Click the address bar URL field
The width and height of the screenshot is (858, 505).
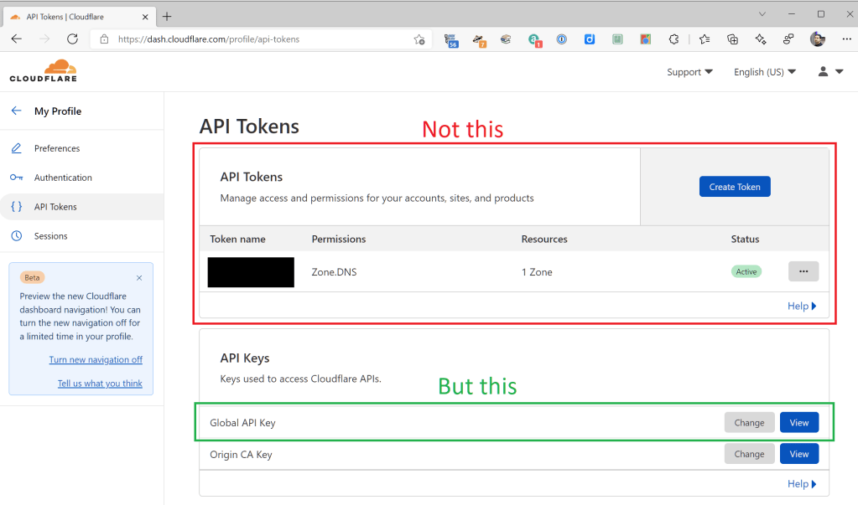point(252,39)
